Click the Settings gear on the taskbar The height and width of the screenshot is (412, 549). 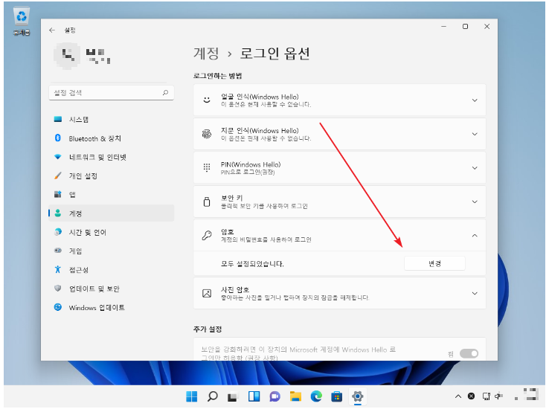tap(358, 396)
